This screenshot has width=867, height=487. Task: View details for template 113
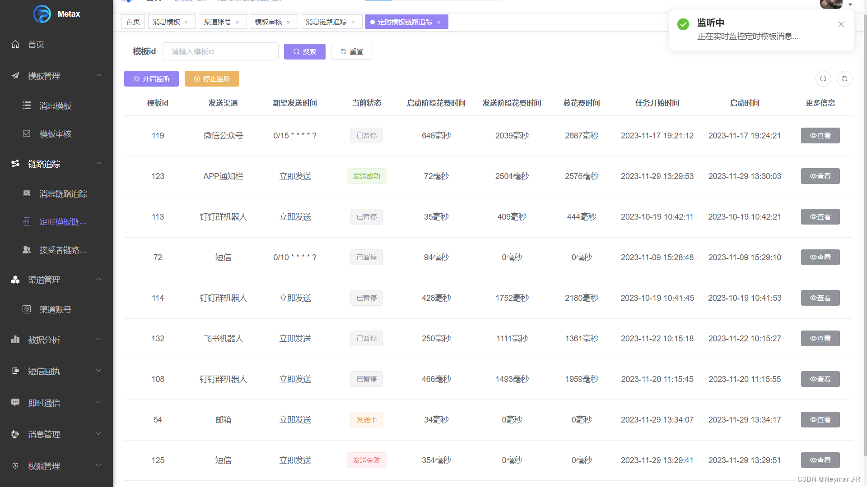tap(820, 216)
